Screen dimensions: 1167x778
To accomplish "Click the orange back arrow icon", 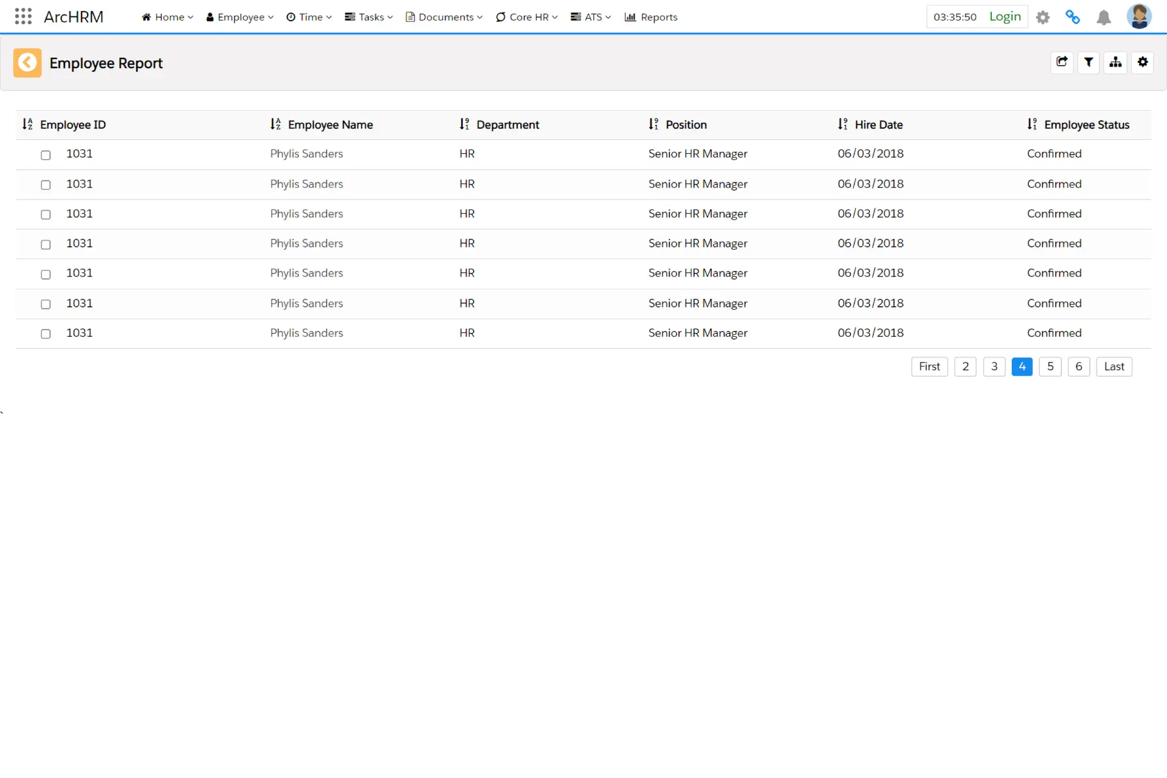I will pyautogui.click(x=27, y=63).
